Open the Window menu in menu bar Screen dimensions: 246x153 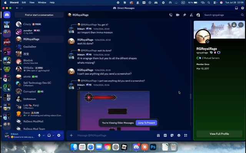(42, 3)
